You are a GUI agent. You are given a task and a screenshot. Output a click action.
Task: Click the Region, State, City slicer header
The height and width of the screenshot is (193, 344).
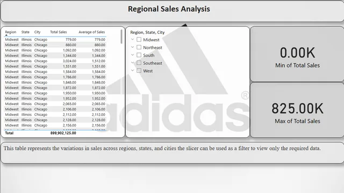147,32
